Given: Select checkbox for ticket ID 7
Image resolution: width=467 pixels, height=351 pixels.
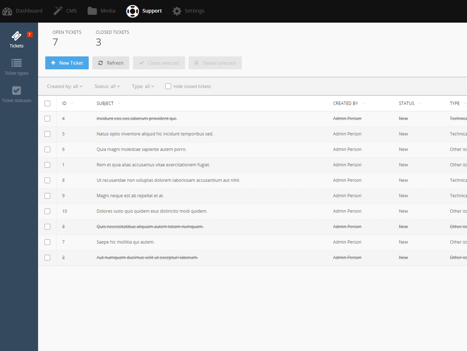Looking at the screenshot, I should (x=47, y=242).
